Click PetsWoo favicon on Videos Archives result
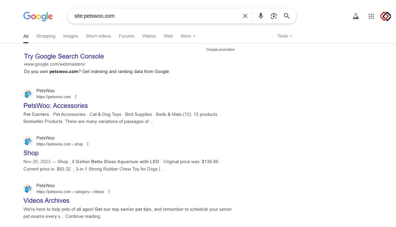The width and height of the screenshot is (396, 227). tap(28, 189)
